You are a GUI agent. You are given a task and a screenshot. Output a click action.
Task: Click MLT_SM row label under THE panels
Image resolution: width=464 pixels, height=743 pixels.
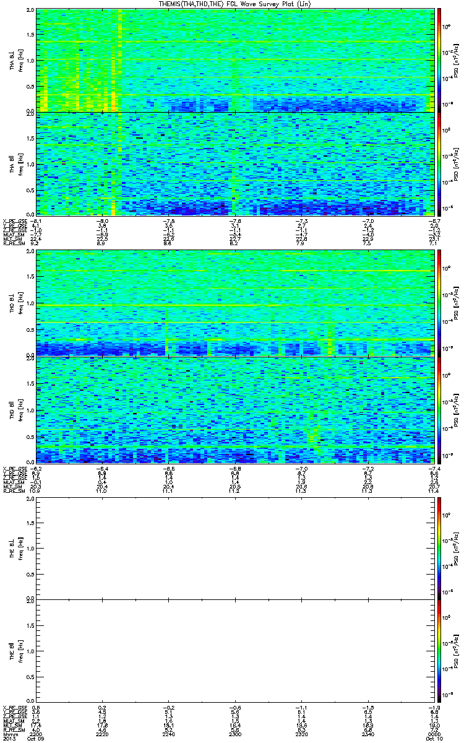click(12, 726)
